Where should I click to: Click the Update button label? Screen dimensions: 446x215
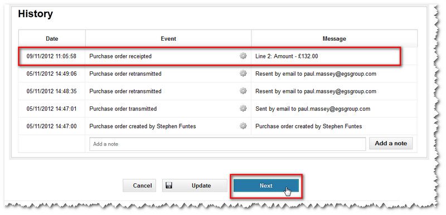tap(201, 185)
